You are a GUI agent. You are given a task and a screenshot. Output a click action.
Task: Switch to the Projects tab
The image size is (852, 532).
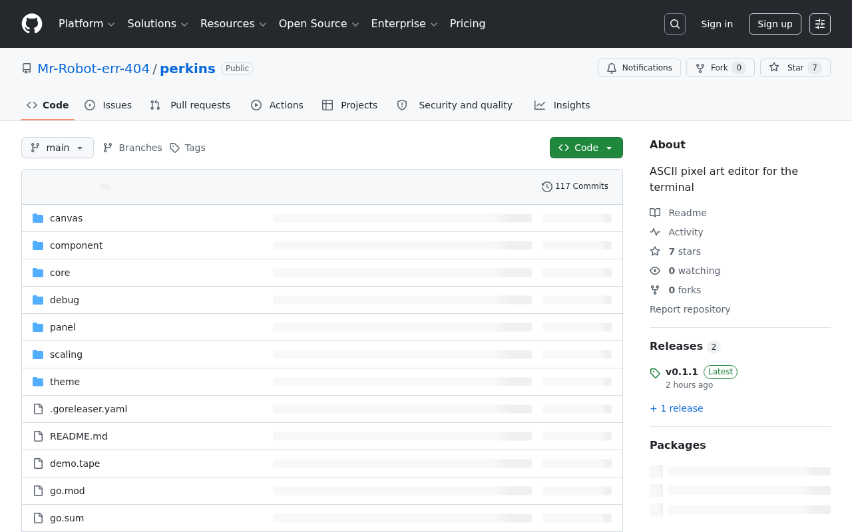[349, 105]
